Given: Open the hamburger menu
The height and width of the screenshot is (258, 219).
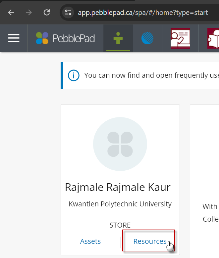Looking at the screenshot, I should [x=14, y=38].
